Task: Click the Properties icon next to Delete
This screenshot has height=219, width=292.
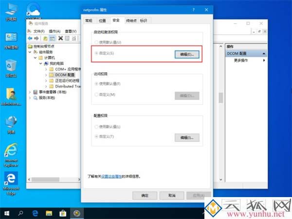Action: [67, 38]
